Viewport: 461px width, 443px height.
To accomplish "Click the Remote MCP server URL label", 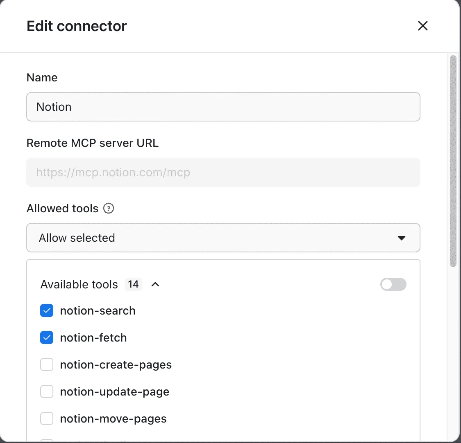I will 93,143.
